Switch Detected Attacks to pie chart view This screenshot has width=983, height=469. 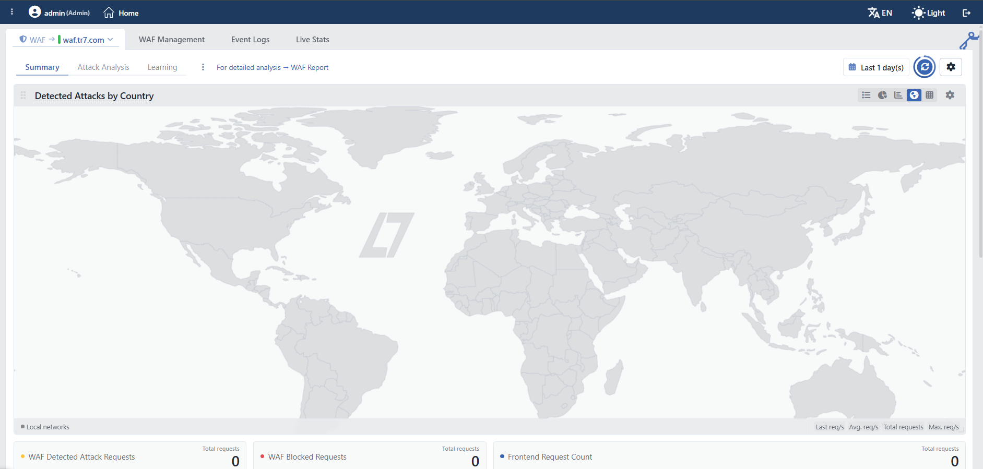click(882, 95)
